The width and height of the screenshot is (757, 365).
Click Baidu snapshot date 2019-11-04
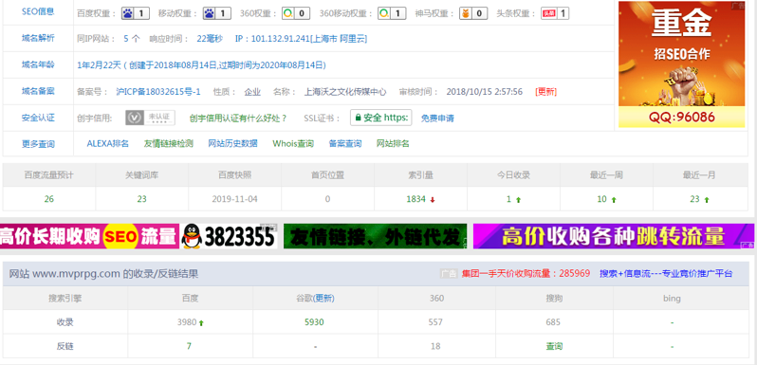coord(234,199)
